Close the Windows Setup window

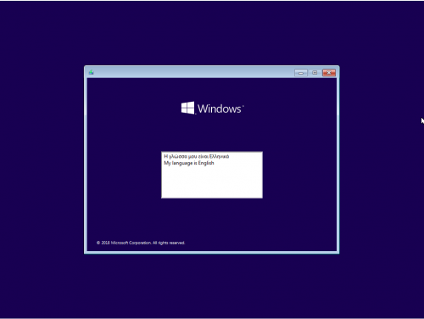click(329, 73)
